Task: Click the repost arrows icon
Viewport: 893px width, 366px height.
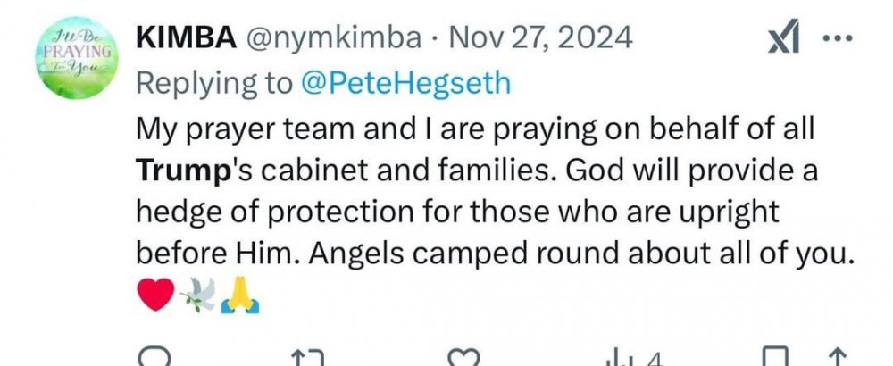Action: [x=311, y=359]
